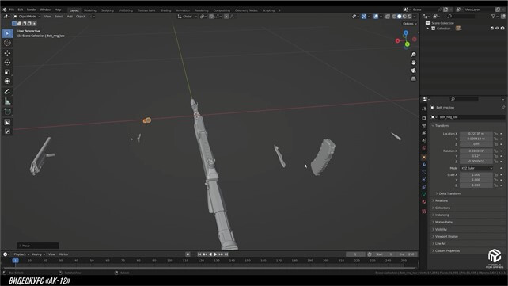The image size is (508, 286).
Task: Activate the Move tool
Action: click(7, 53)
